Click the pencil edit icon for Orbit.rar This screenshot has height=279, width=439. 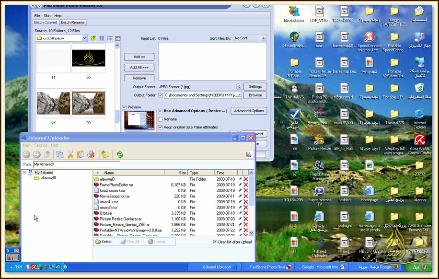point(240,213)
